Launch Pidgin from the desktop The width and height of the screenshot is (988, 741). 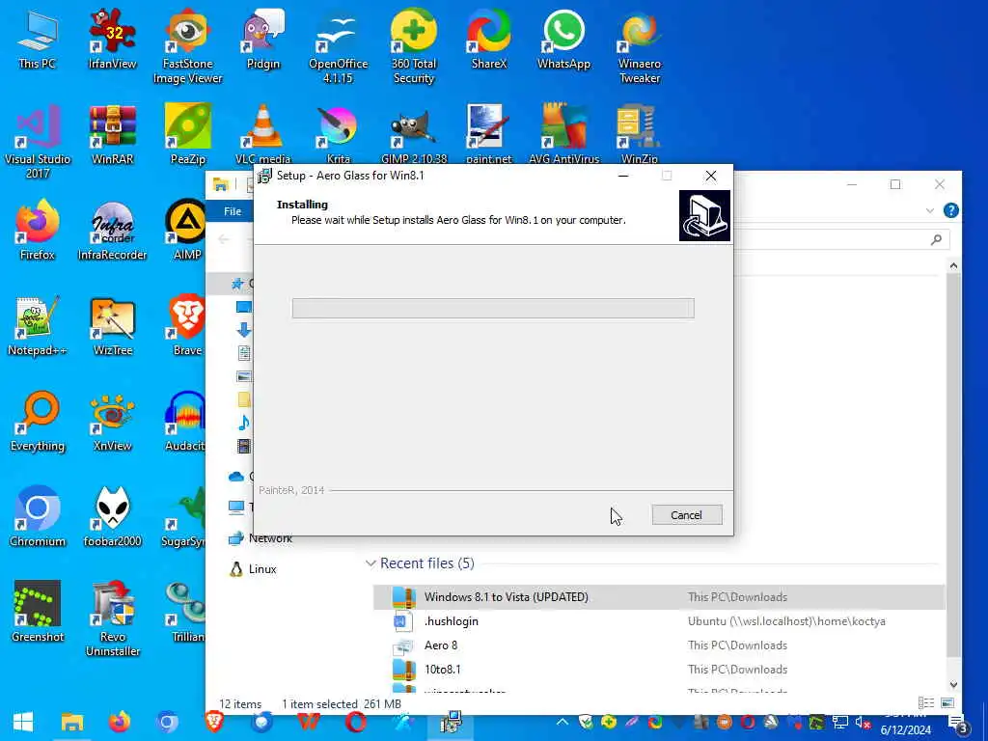point(262,39)
